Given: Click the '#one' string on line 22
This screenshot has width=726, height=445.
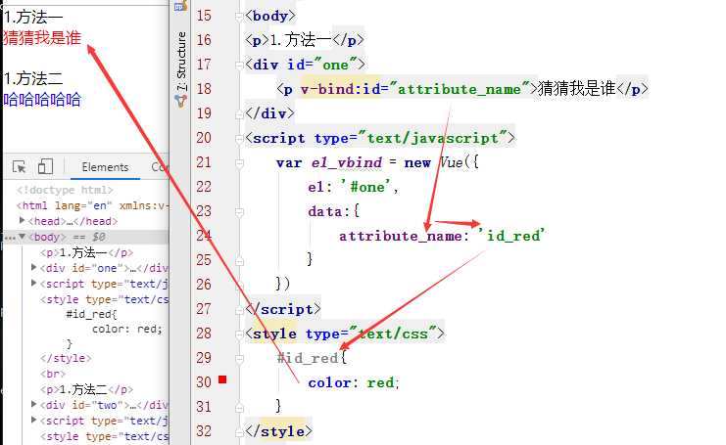Looking at the screenshot, I should coord(365,187).
